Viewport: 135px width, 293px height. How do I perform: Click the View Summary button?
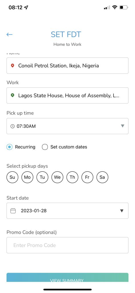click(67, 278)
